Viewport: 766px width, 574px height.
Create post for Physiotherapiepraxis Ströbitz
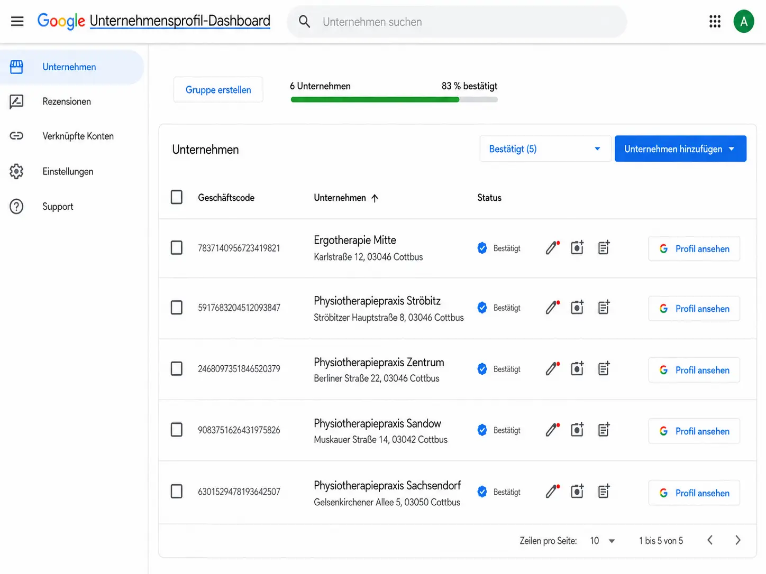tap(604, 307)
